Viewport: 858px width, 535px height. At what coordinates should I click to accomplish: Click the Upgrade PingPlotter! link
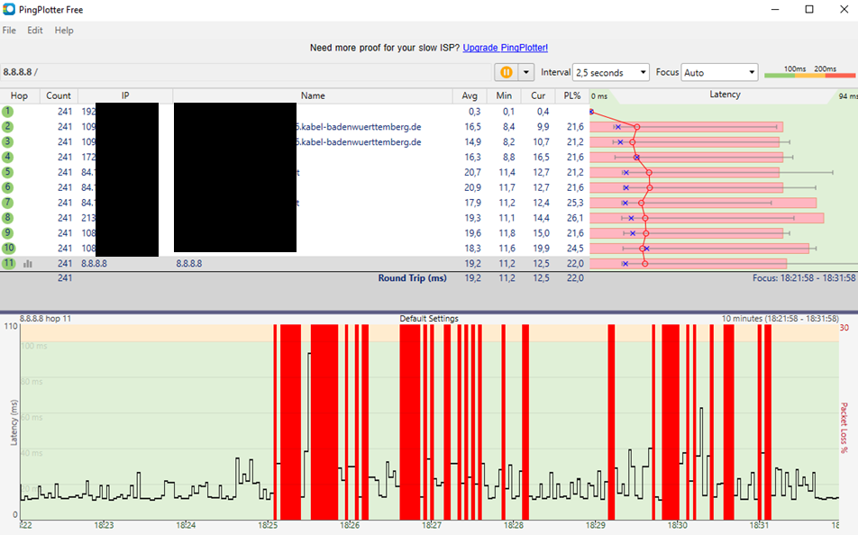tap(505, 48)
